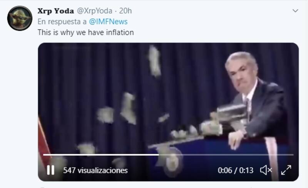This screenshot has height=188, width=308.
Task: Seek ahead on the unplayed progress bar
Action: pyautogui.click(x=226, y=155)
